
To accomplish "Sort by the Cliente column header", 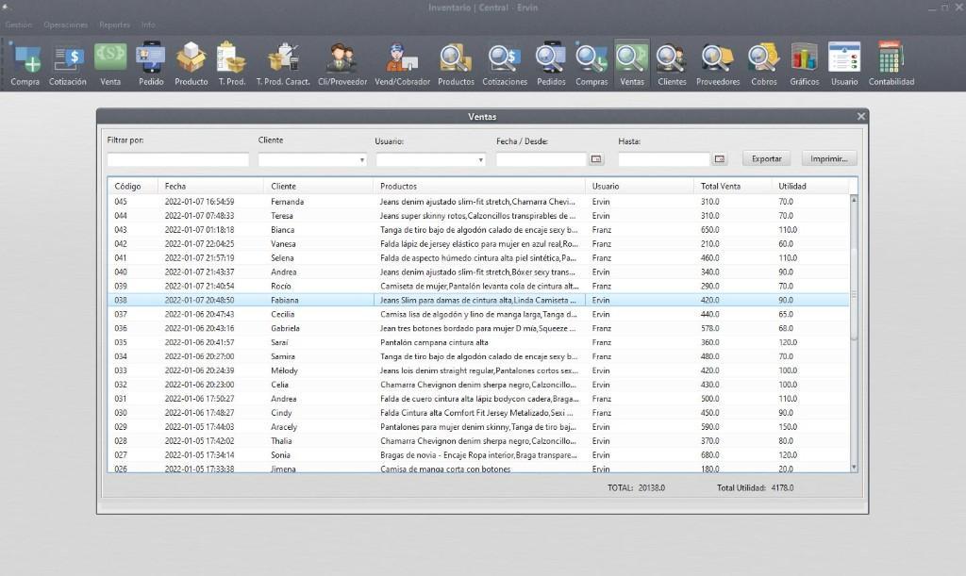I will coord(319,186).
